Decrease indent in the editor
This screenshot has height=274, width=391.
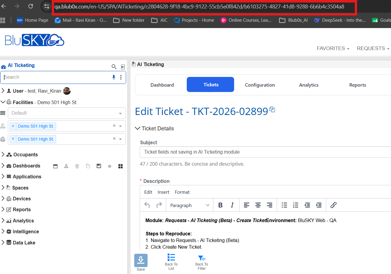(307, 205)
